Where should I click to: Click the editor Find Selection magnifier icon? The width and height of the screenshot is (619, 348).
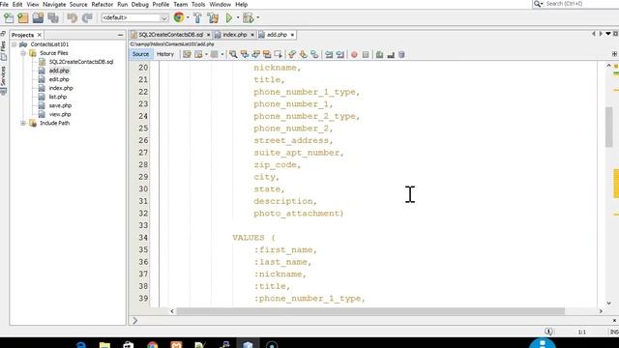pyautogui.click(x=233, y=54)
